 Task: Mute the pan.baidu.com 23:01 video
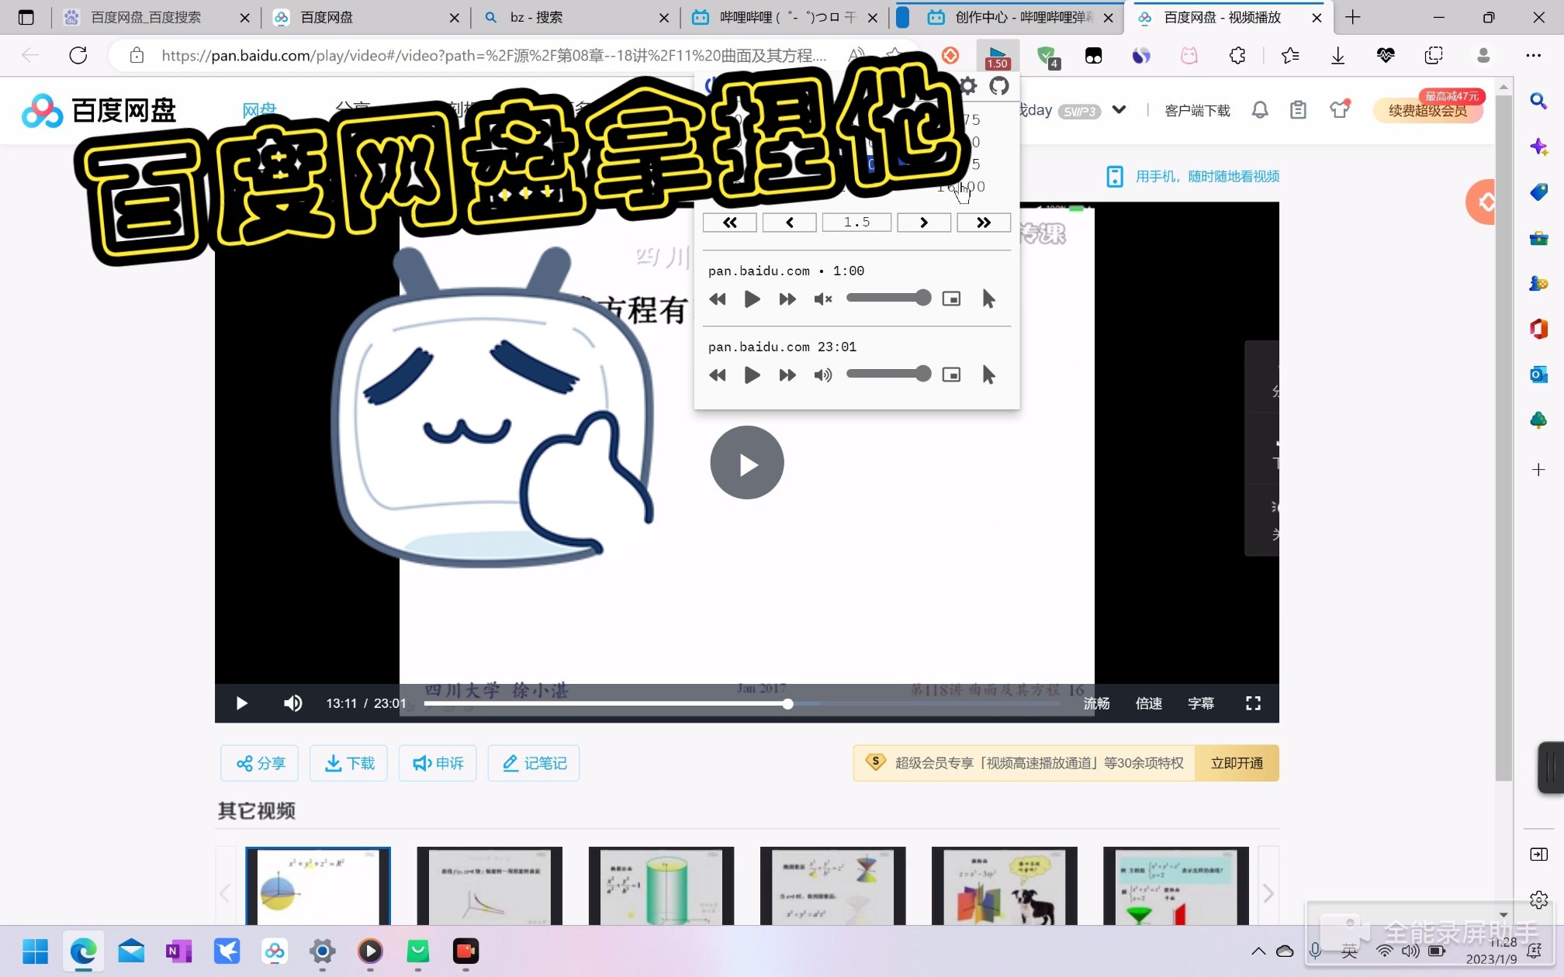[822, 375]
